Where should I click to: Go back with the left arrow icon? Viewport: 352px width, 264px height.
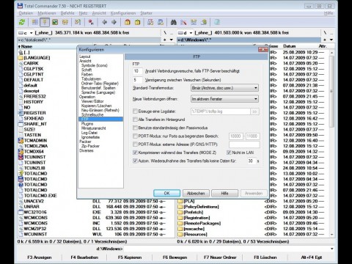105,22
